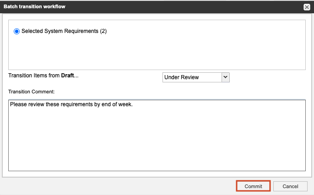Open the Under Review status dropdown
The image size is (314, 195).
196,77
